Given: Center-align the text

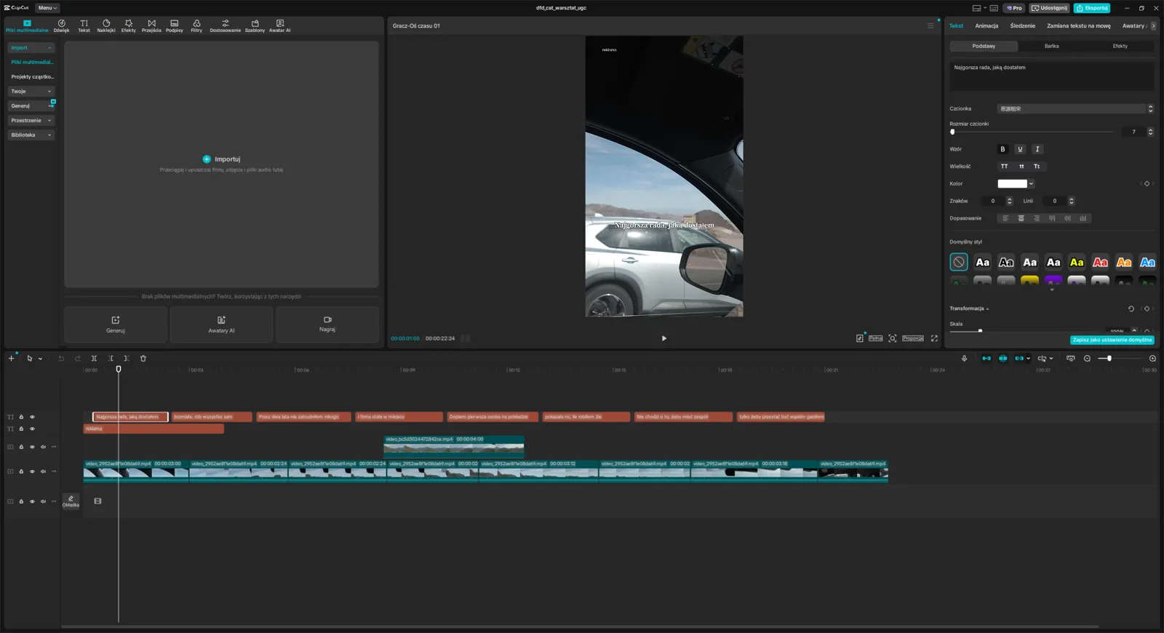Looking at the screenshot, I should coord(1021,218).
